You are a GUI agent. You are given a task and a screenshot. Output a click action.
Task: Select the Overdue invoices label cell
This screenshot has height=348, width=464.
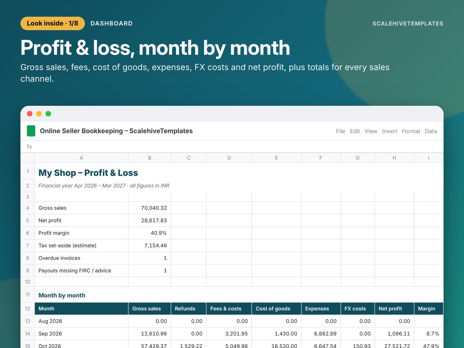pos(82,258)
